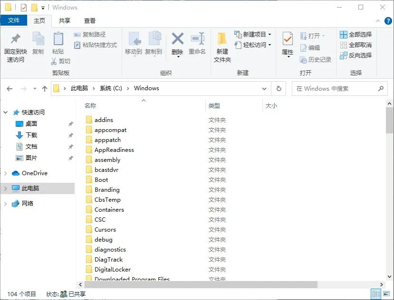
Task: Open the Help question mark icon
Action: click(388, 21)
